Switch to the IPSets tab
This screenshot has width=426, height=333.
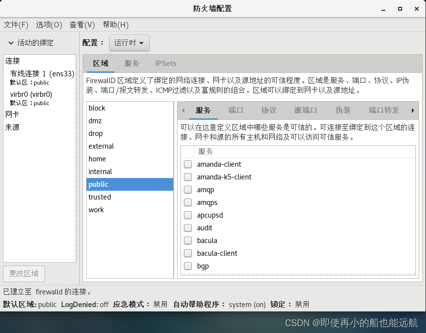(166, 64)
